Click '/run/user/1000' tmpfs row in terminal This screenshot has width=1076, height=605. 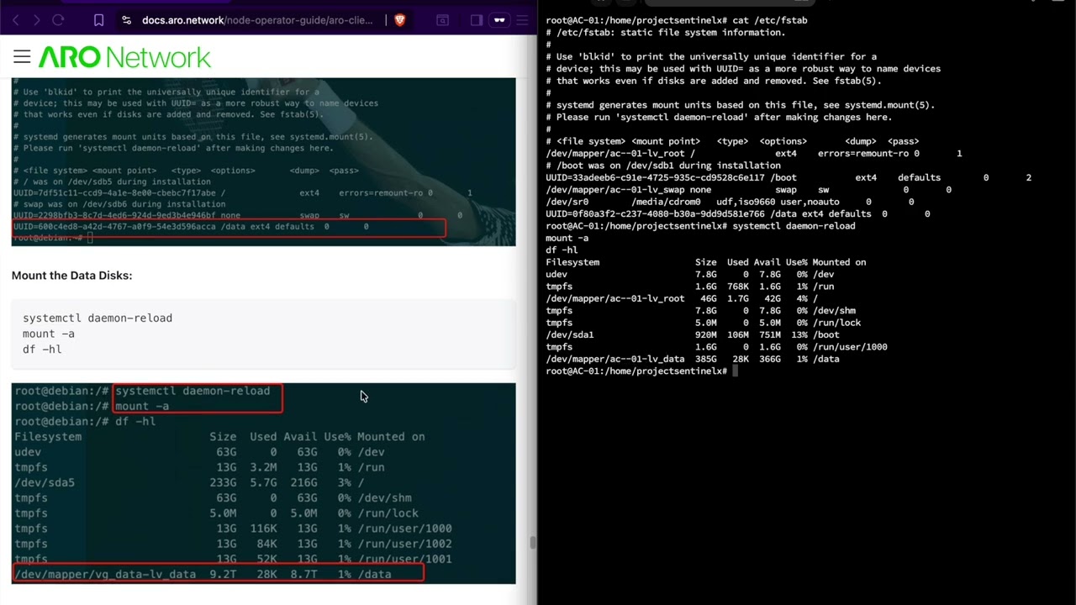tap(716, 346)
